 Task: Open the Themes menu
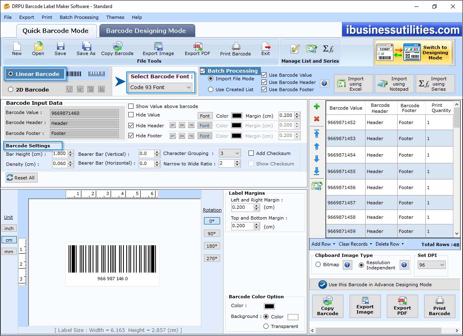(x=115, y=17)
